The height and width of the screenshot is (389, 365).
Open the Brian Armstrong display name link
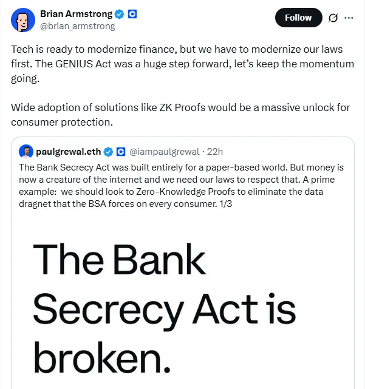click(x=76, y=14)
